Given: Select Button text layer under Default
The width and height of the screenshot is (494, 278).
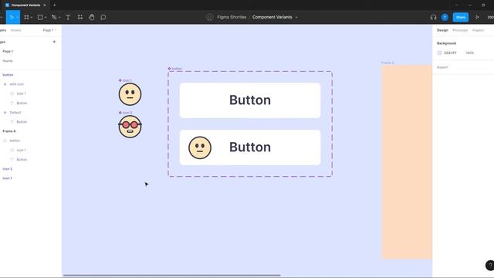Looking at the screenshot, I should pos(22,122).
